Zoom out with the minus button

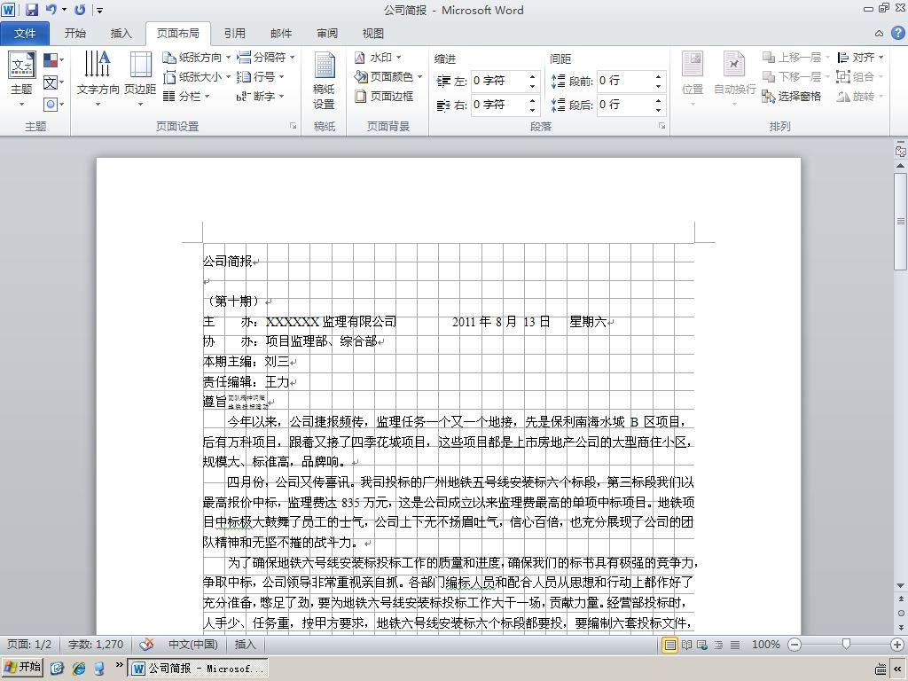[794, 645]
